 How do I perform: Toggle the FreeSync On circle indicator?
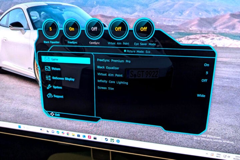pyautogui.click(x=72, y=29)
